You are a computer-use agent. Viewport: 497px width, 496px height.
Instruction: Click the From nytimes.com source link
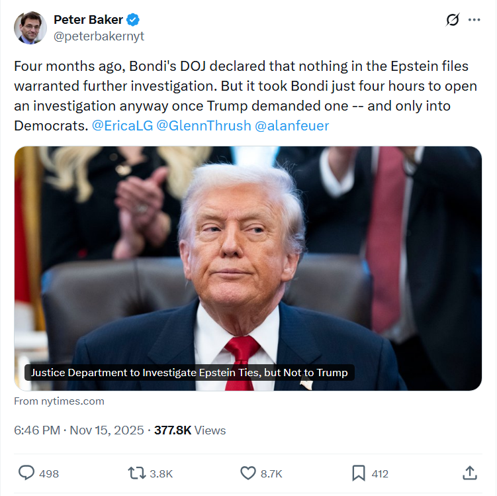59,401
